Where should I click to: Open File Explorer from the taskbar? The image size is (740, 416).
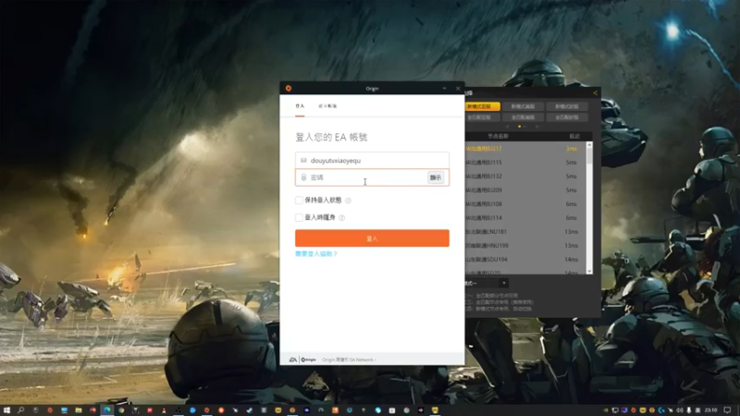[x=79, y=410]
